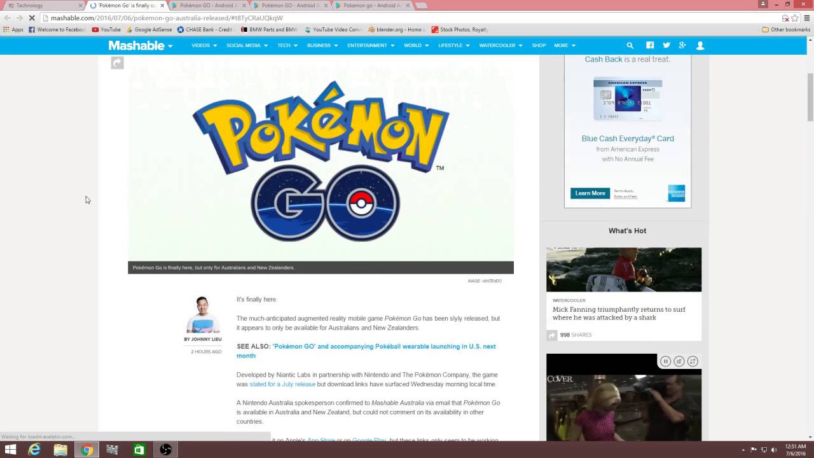Open Mashable's Google Plus icon

pos(682,46)
